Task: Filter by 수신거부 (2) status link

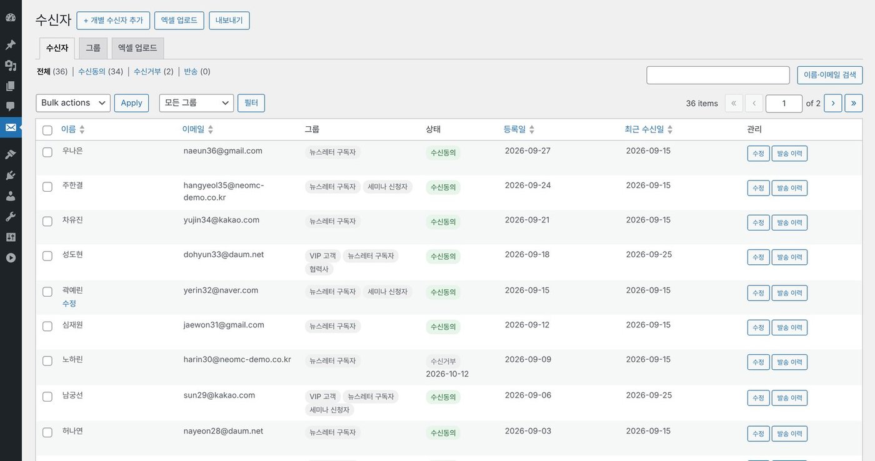Action: [x=154, y=71]
